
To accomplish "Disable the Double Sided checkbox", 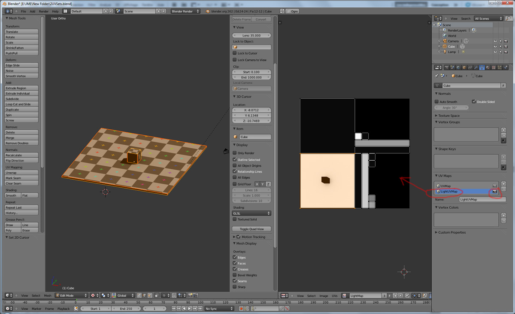I will click(x=474, y=102).
